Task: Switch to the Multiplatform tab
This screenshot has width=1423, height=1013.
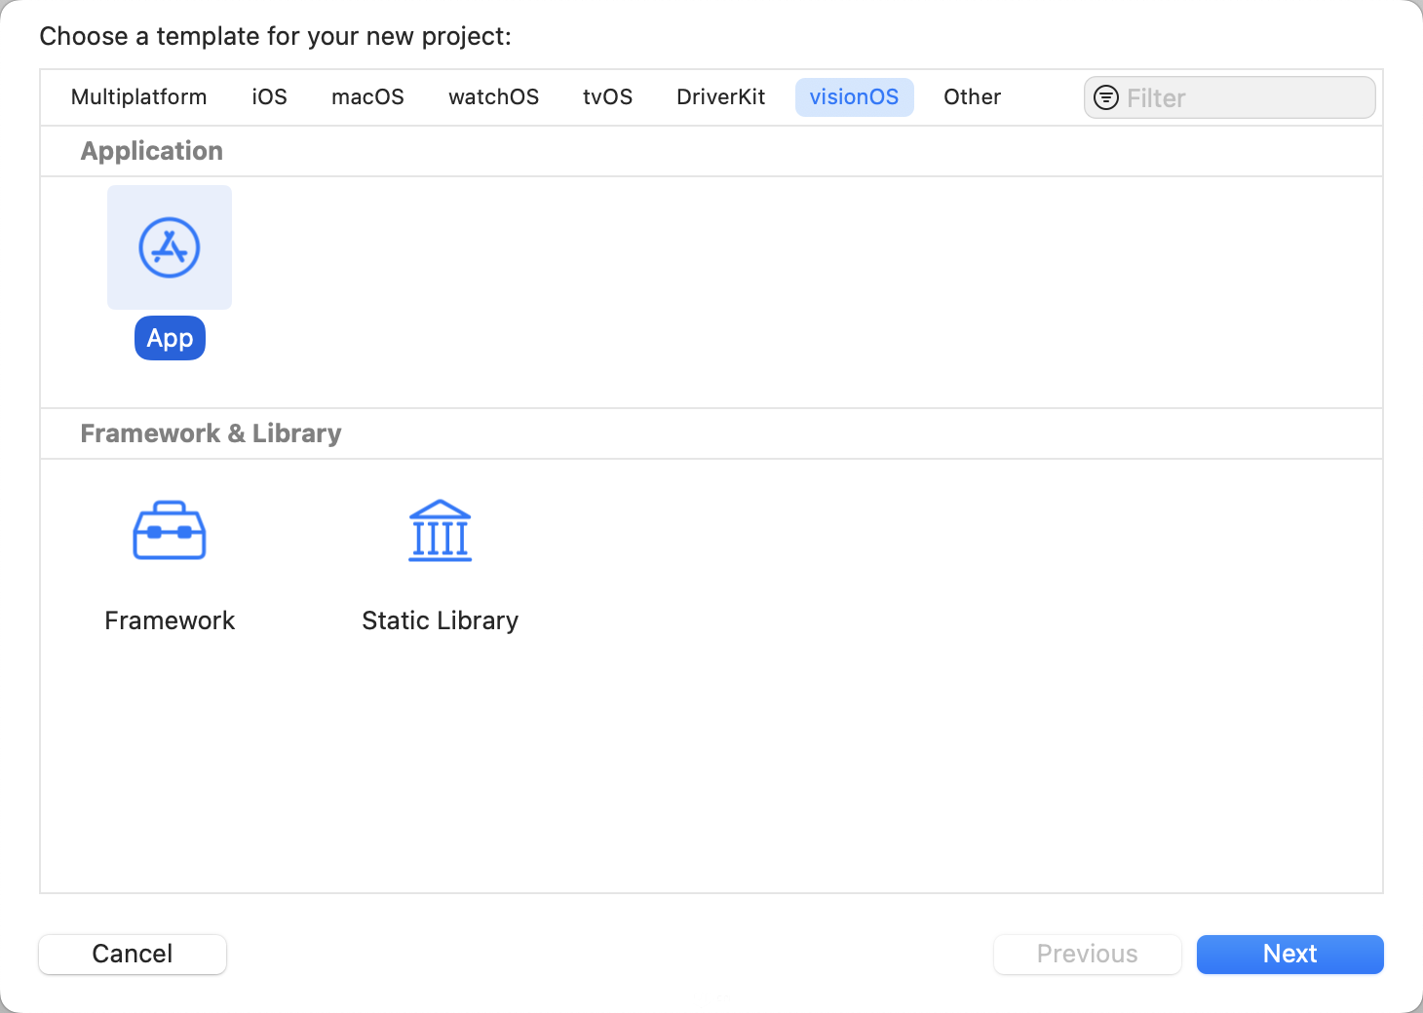Action: coord(139,97)
